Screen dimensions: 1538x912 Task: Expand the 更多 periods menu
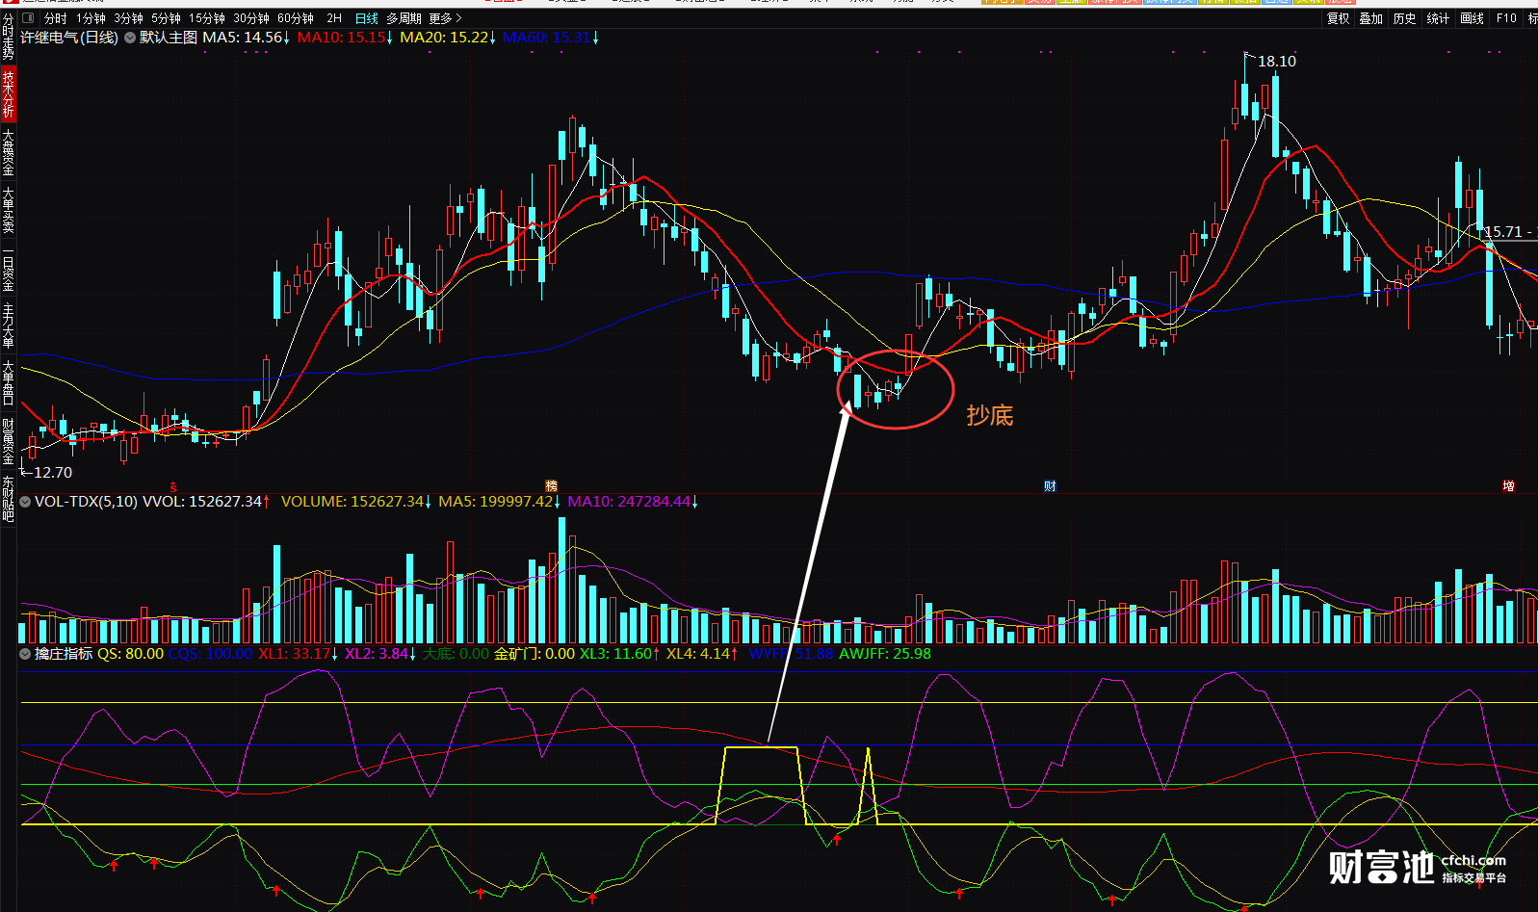pos(445,18)
